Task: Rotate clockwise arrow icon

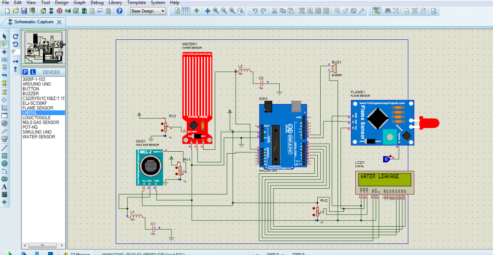Action: click(15, 36)
